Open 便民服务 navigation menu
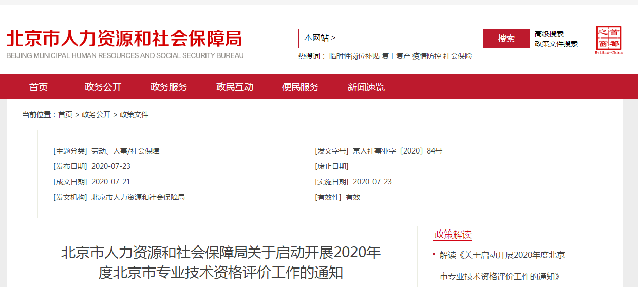The width and height of the screenshot is (638, 287). 301,87
